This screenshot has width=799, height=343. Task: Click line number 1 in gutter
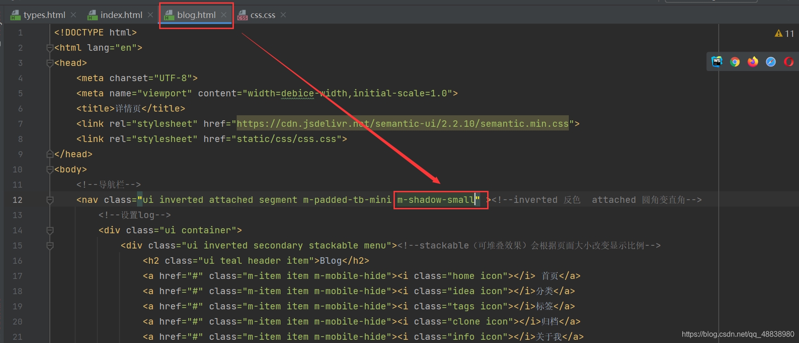[20, 33]
